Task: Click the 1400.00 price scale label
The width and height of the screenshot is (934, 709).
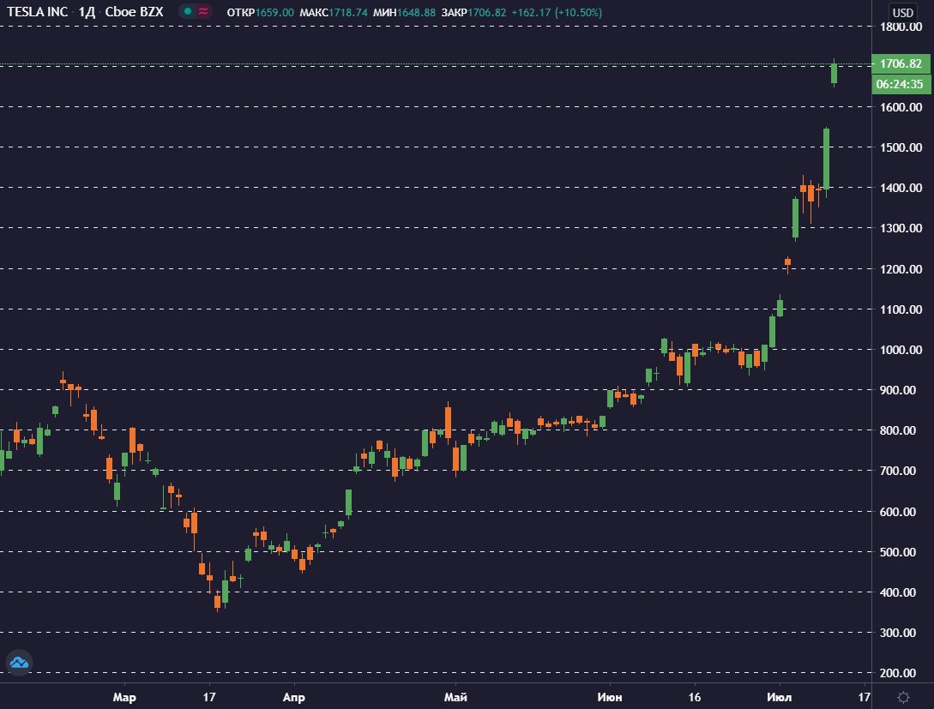Action: click(x=901, y=188)
